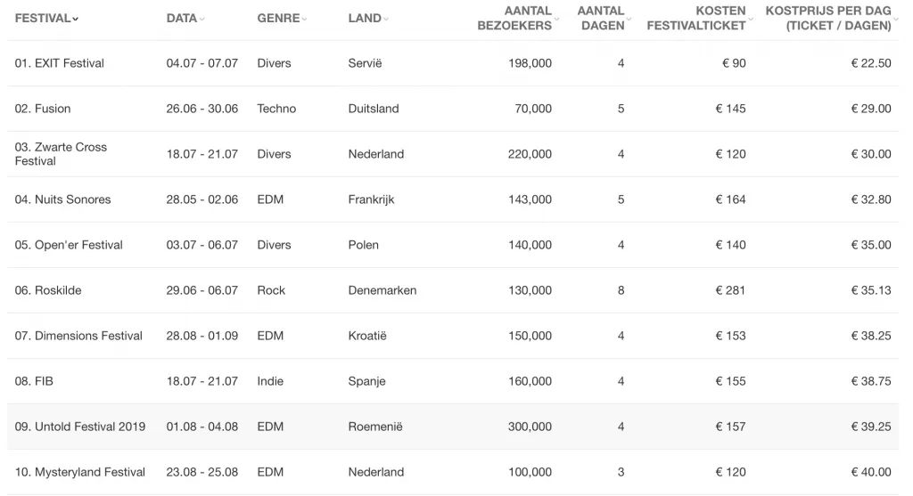913x496 pixels.
Task: Click the 02. Fusion festival name
Action: point(43,109)
